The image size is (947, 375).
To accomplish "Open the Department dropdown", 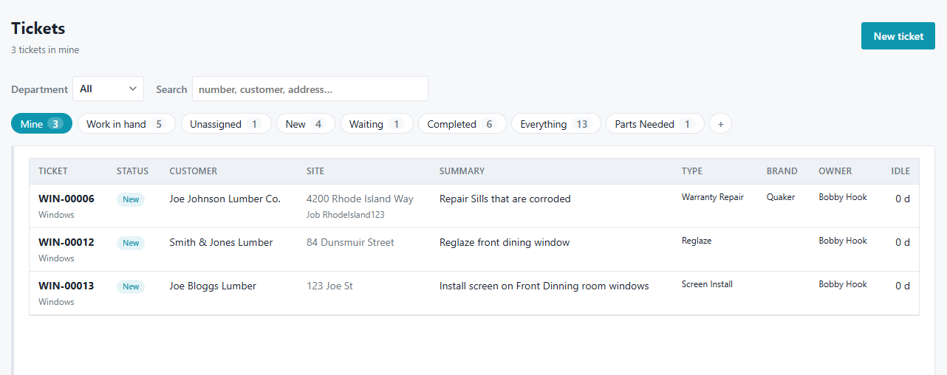I will pos(108,89).
